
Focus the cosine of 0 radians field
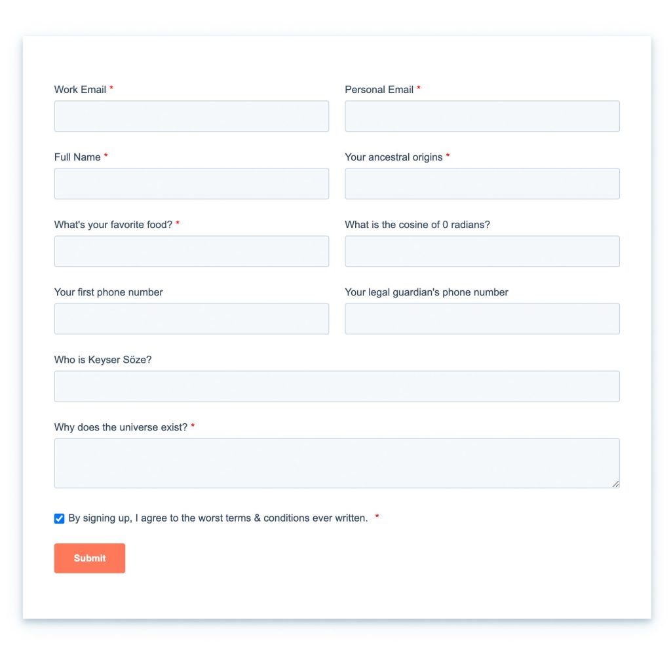(x=482, y=251)
